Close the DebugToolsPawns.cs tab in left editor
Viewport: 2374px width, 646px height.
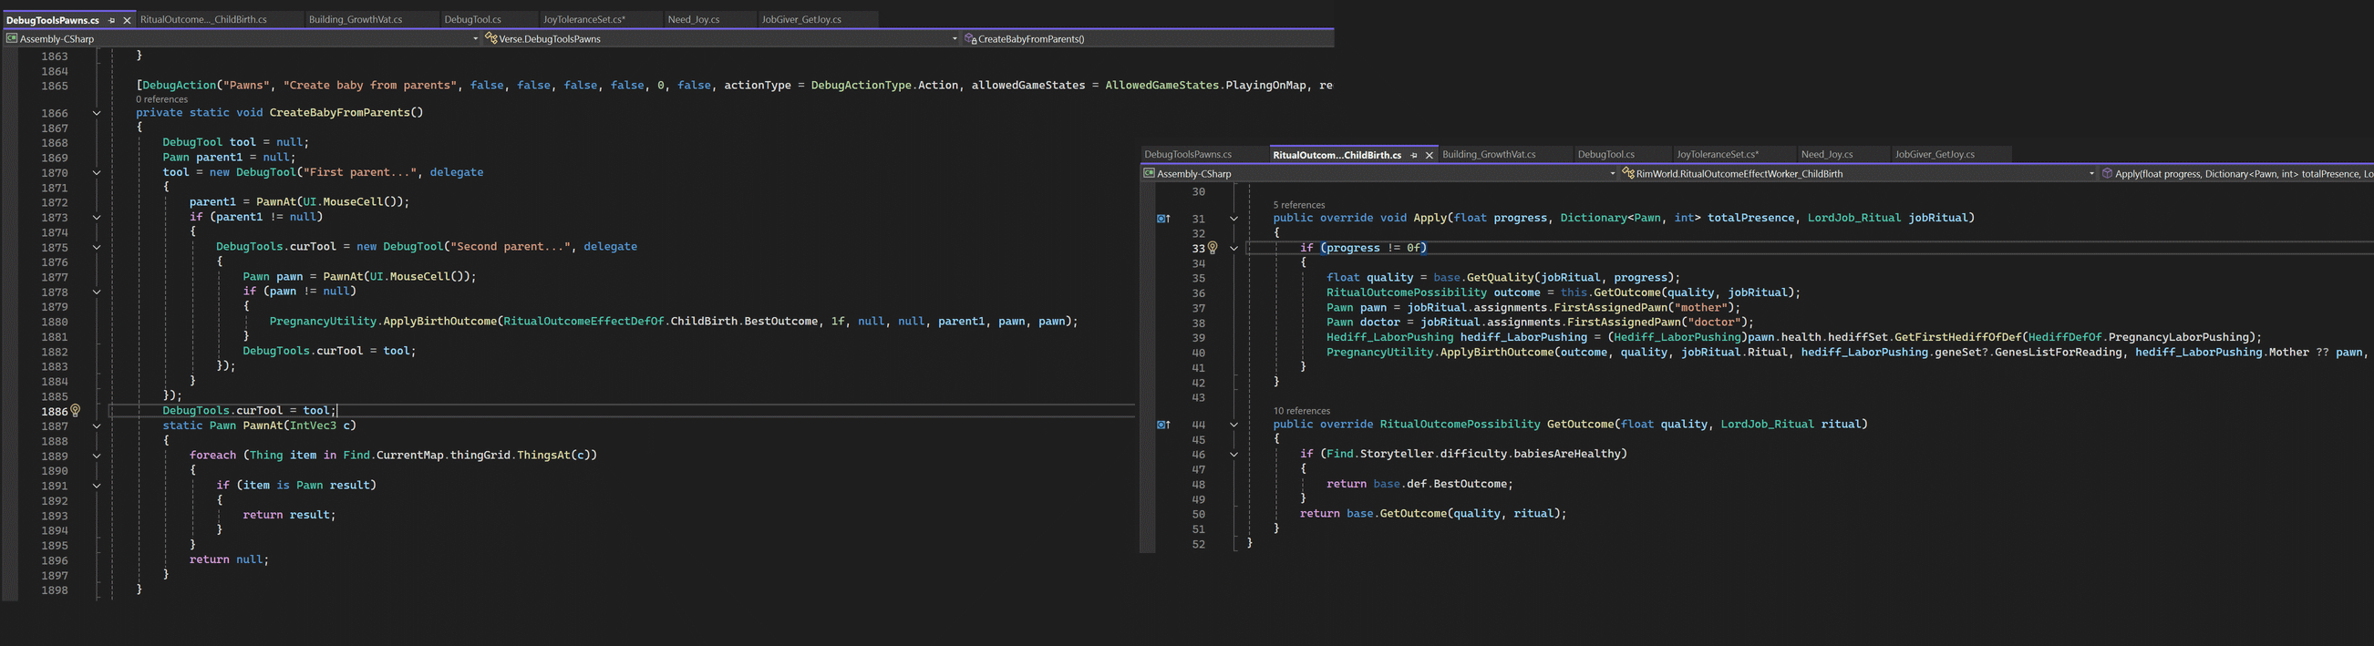tap(128, 19)
